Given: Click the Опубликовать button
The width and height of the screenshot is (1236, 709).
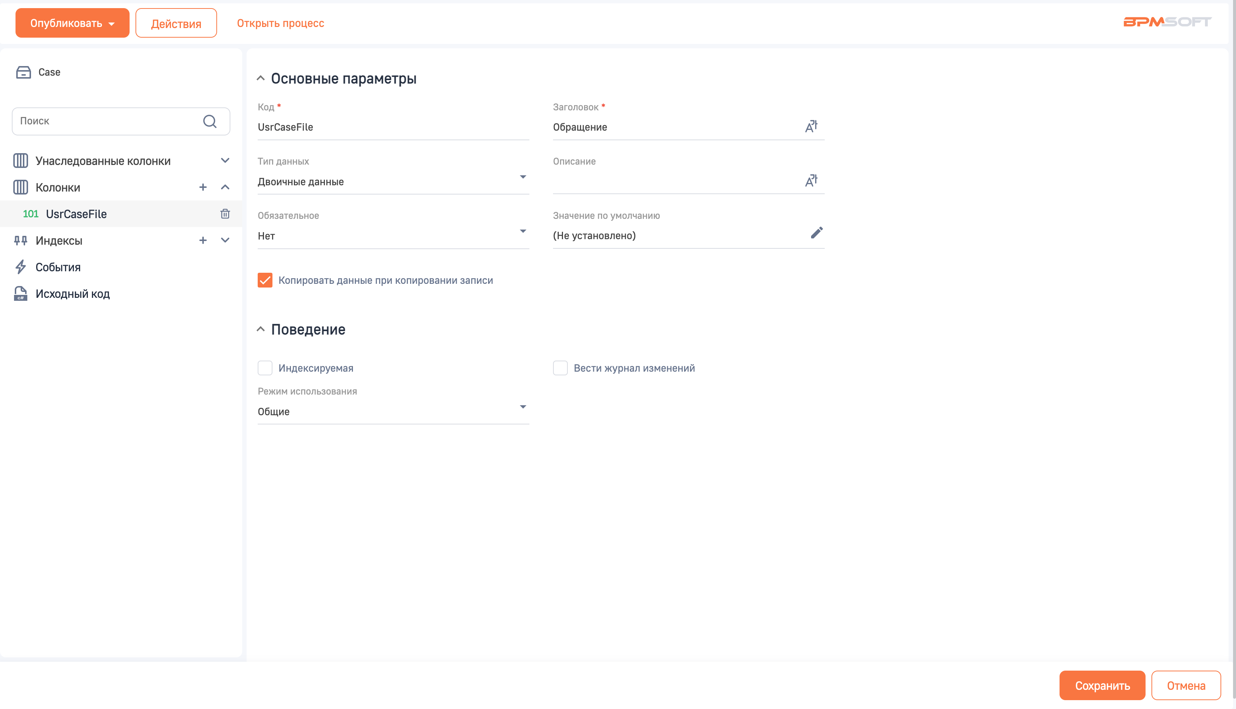Looking at the screenshot, I should [72, 23].
